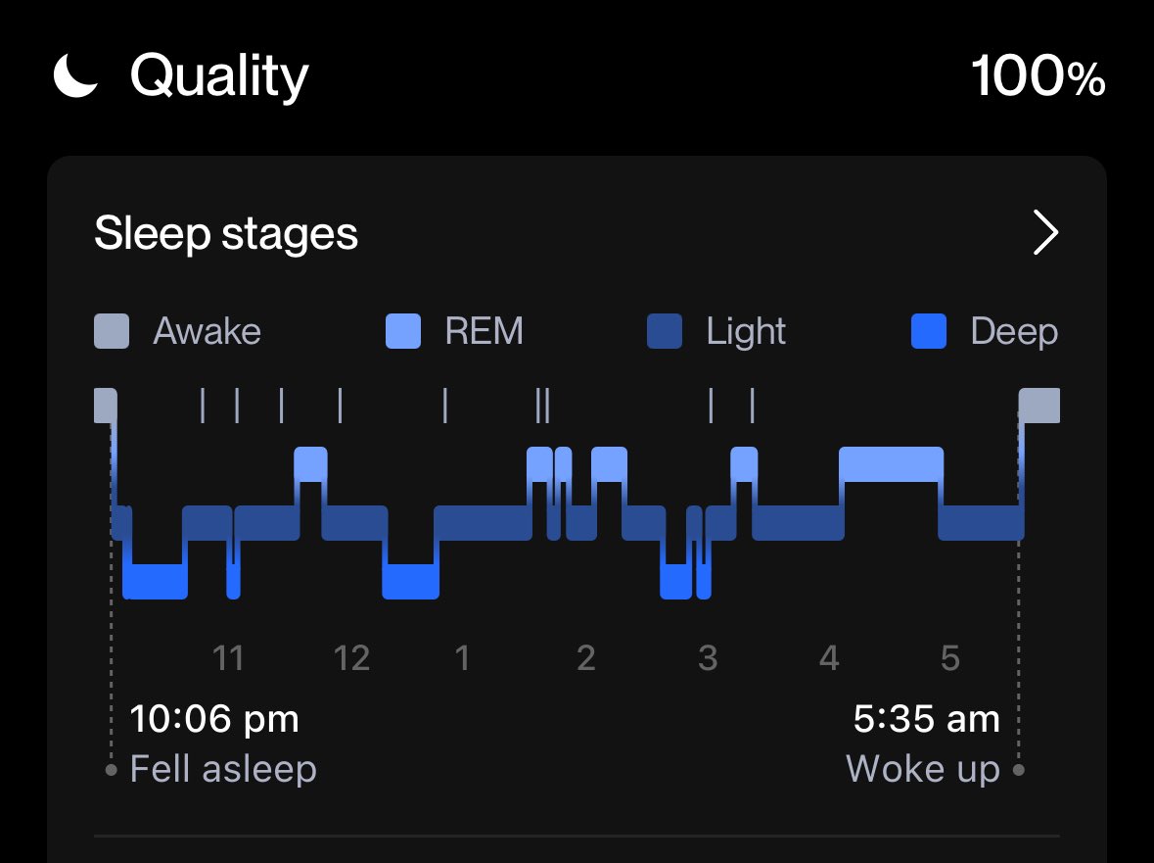
Task: Tap the 100% quality score
Action: [x=1038, y=75]
